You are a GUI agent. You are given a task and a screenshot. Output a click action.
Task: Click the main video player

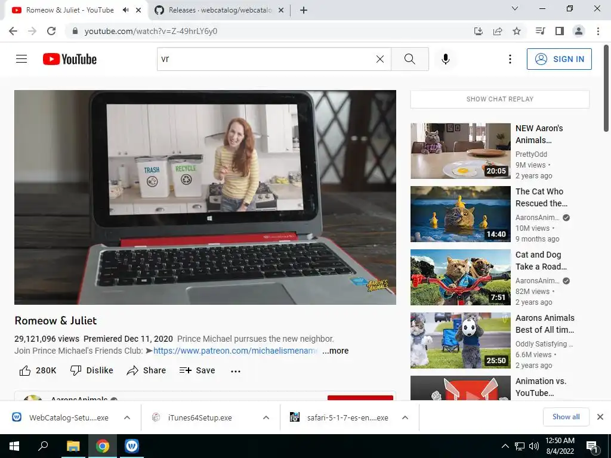tap(205, 197)
